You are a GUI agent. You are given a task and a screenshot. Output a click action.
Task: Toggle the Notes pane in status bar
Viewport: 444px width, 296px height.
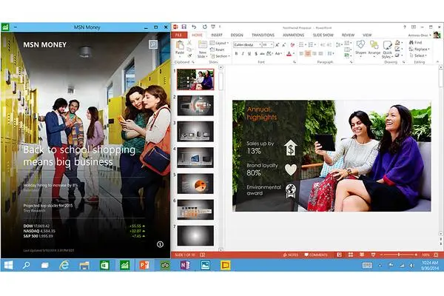[291, 255]
